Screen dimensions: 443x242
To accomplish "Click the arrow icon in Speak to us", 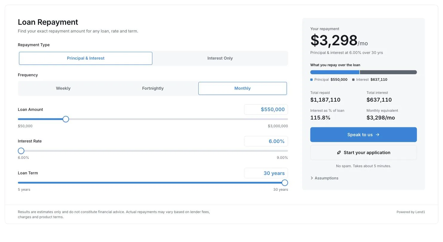I will click(378, 135).
